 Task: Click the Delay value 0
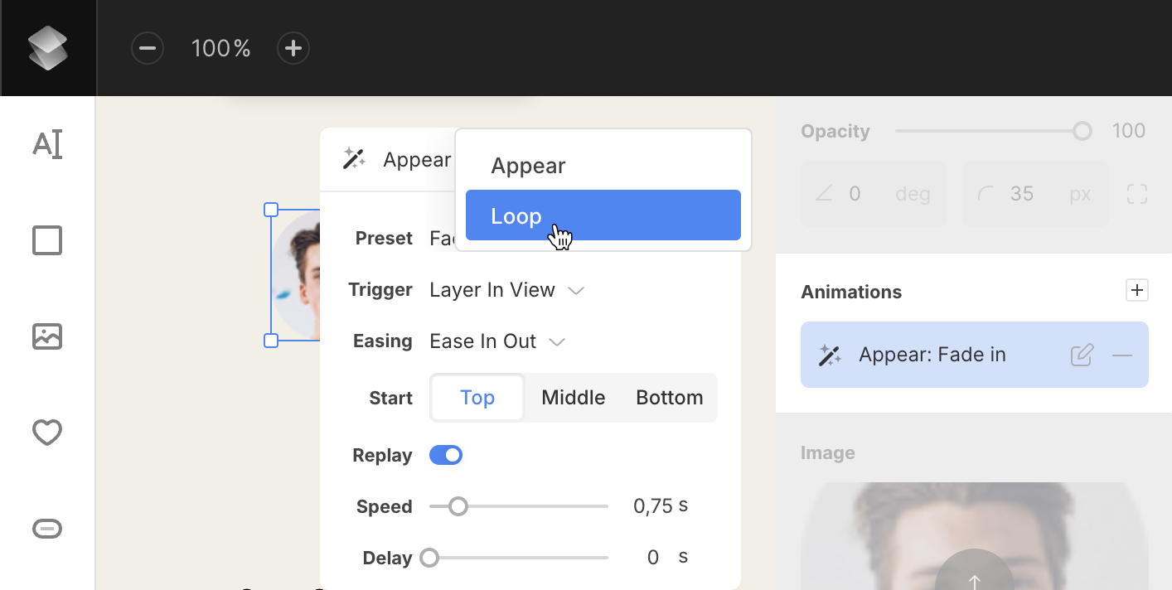tap(653, 558)
